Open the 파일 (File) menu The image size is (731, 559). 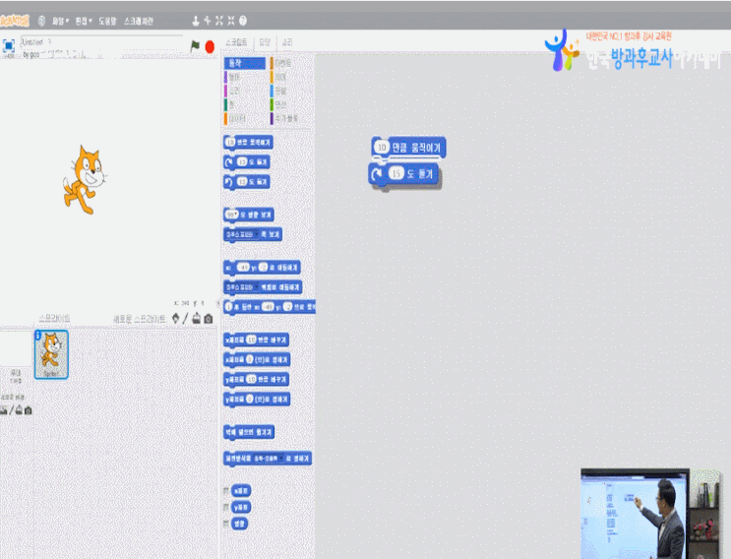pyautogui.click(x=60, y=21)
